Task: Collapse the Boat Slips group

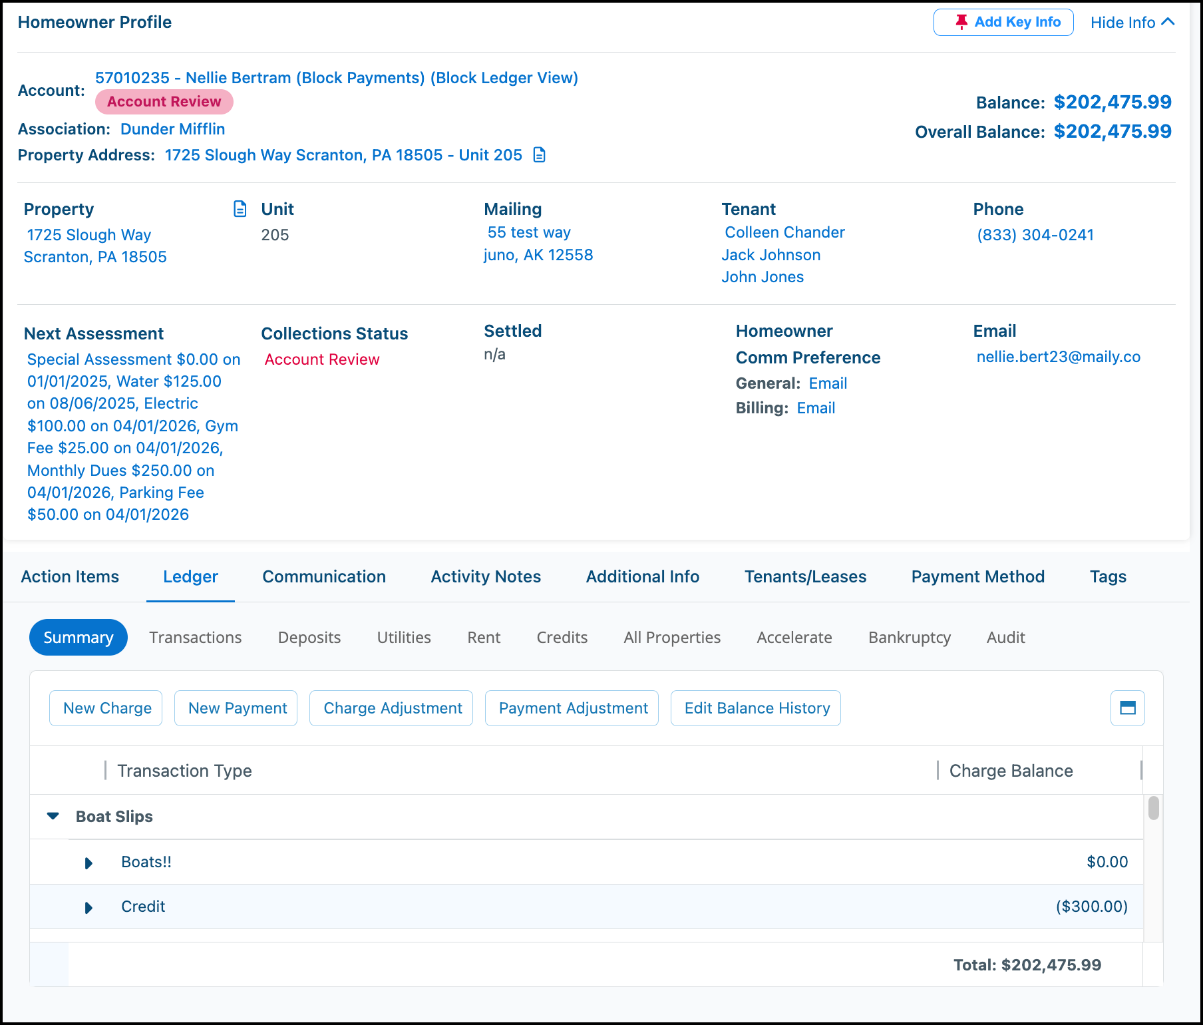Action: (53, 816)
